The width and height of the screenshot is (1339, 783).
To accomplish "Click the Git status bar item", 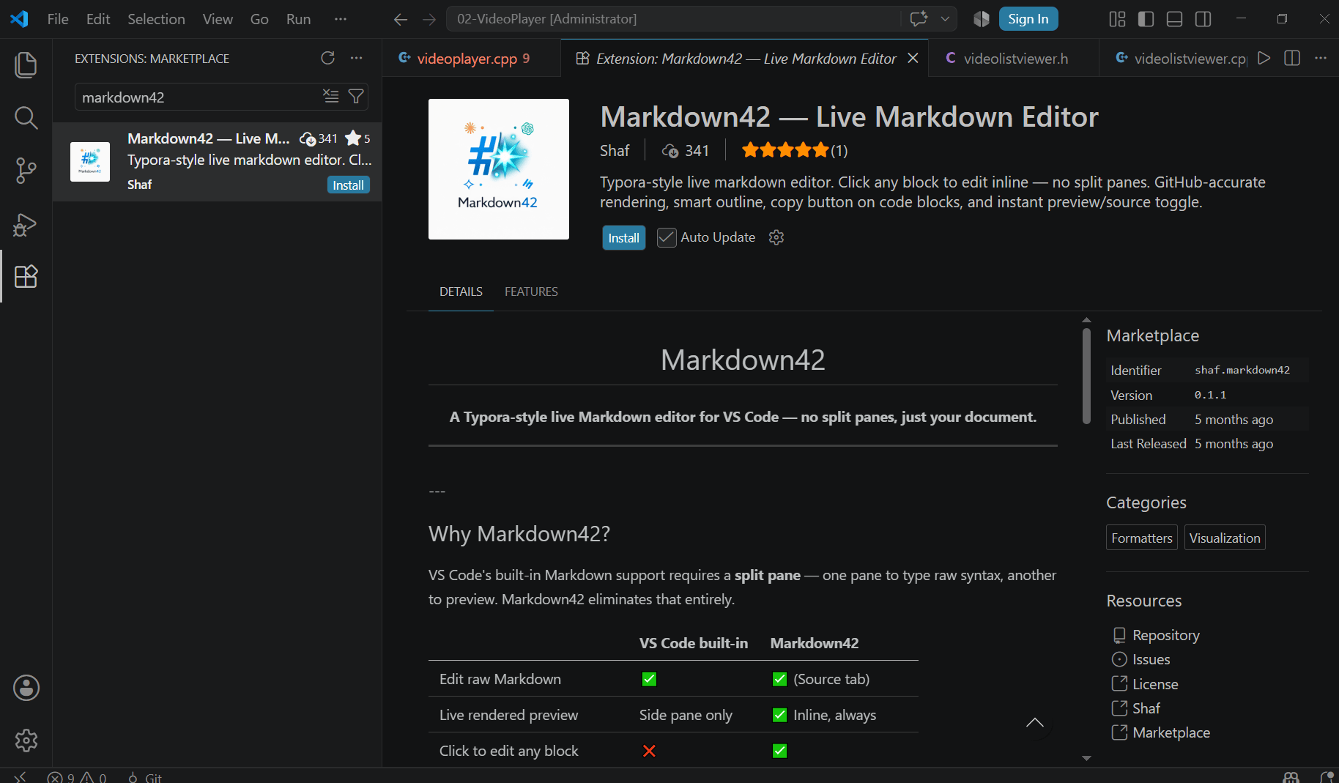I will tap(144, 777).
